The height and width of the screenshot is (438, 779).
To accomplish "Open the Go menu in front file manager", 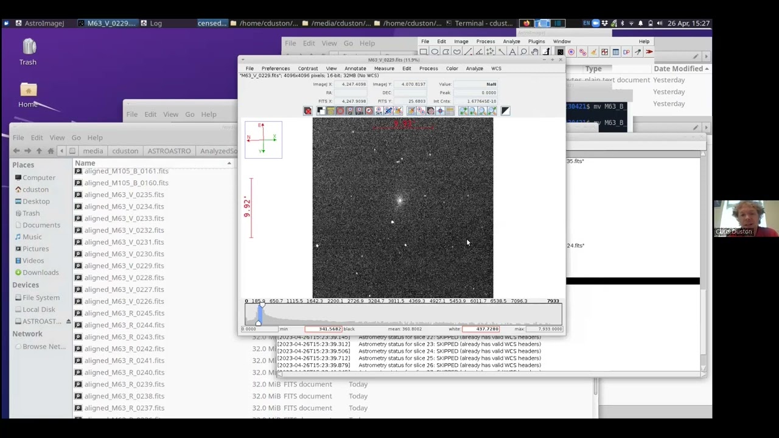I will click(x=76, y=137).
